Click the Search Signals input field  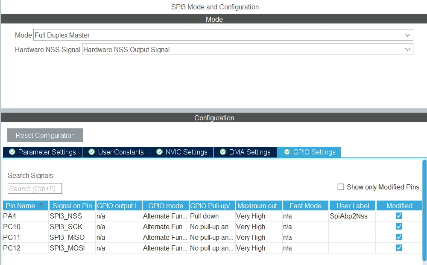coord(35,189)
